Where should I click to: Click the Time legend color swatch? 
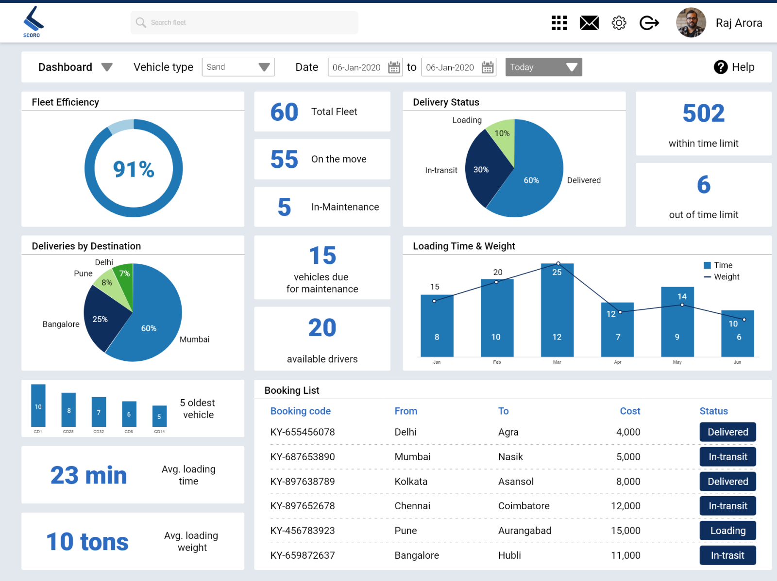(x=707, y=265)
